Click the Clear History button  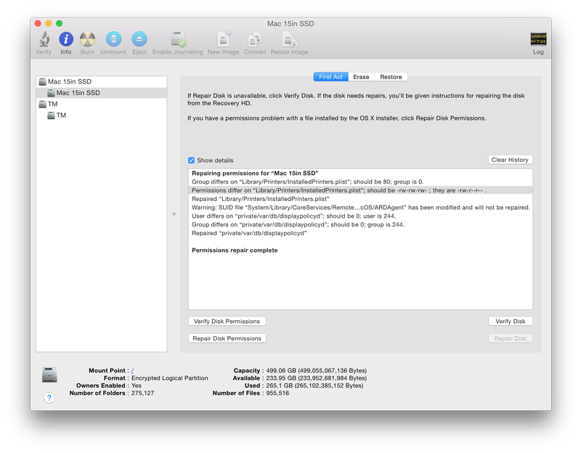[510, 160]
